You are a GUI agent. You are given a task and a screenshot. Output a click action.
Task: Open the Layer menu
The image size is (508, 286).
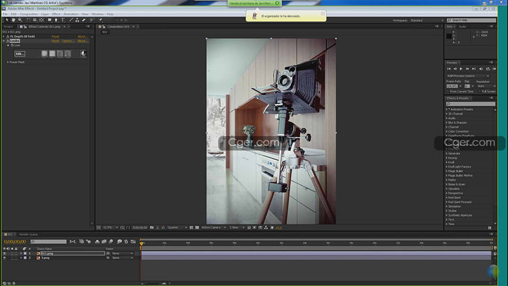(x=45, y=14)
